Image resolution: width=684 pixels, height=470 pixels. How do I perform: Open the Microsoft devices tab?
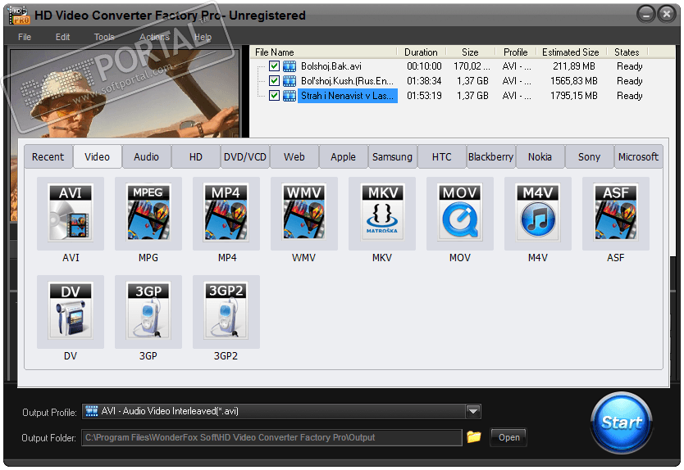pyautogui.click(x=638, y=157)
